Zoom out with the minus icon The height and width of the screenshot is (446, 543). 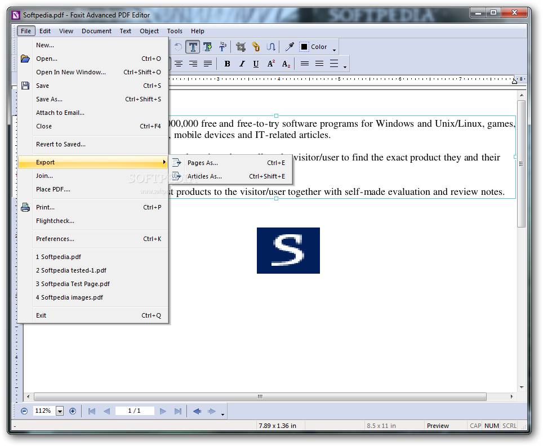(x=24, y=411)
